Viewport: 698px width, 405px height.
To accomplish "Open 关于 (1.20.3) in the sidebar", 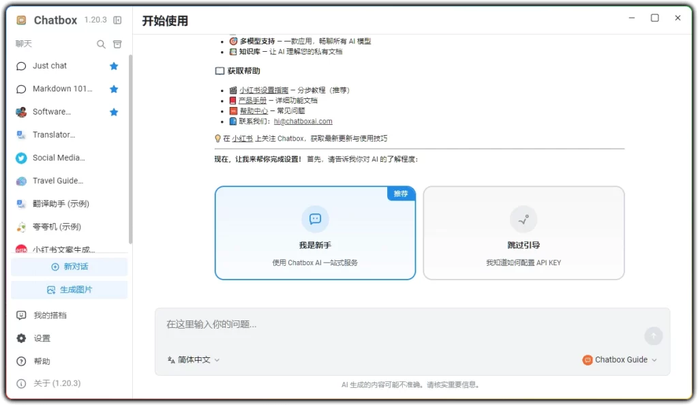I will point(70,384).
